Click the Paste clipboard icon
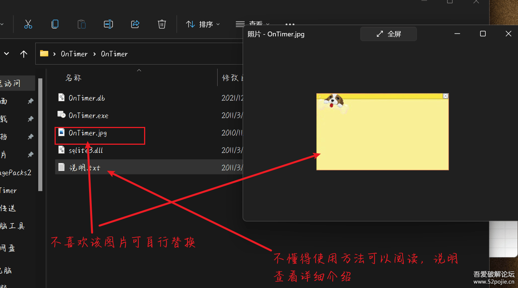518x288 pixels. (x=81, y=24)
